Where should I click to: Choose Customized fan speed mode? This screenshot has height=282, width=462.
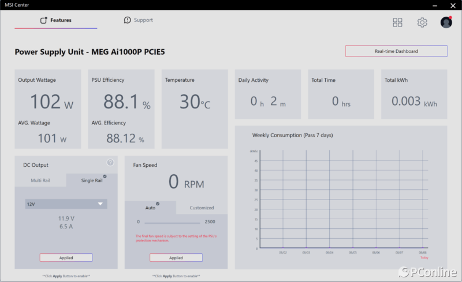202,208
